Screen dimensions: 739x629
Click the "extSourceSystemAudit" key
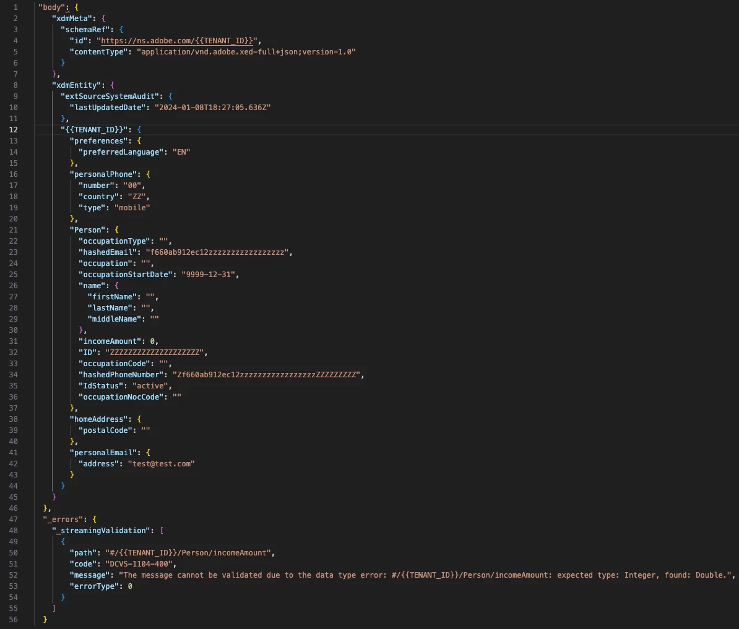point(110,96)
